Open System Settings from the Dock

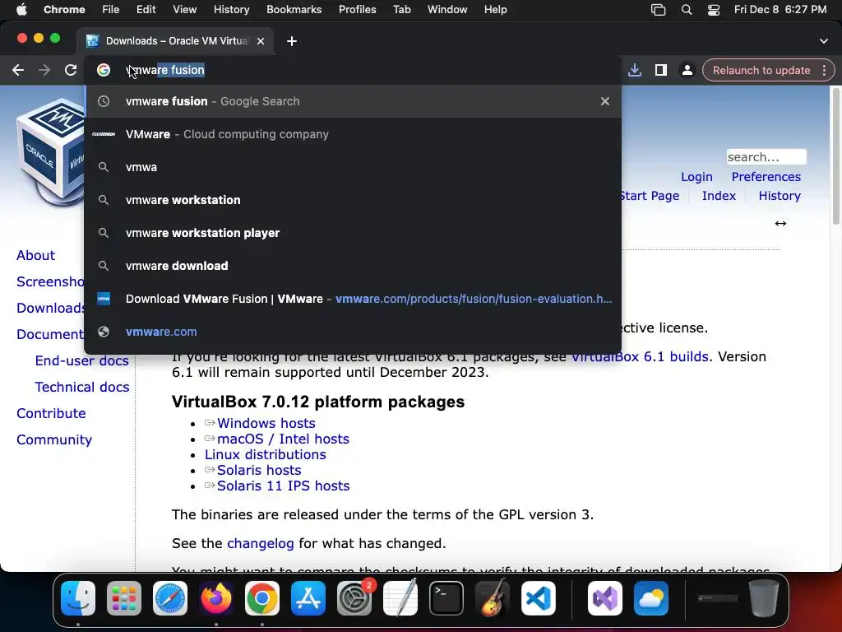tap(354, 598)
